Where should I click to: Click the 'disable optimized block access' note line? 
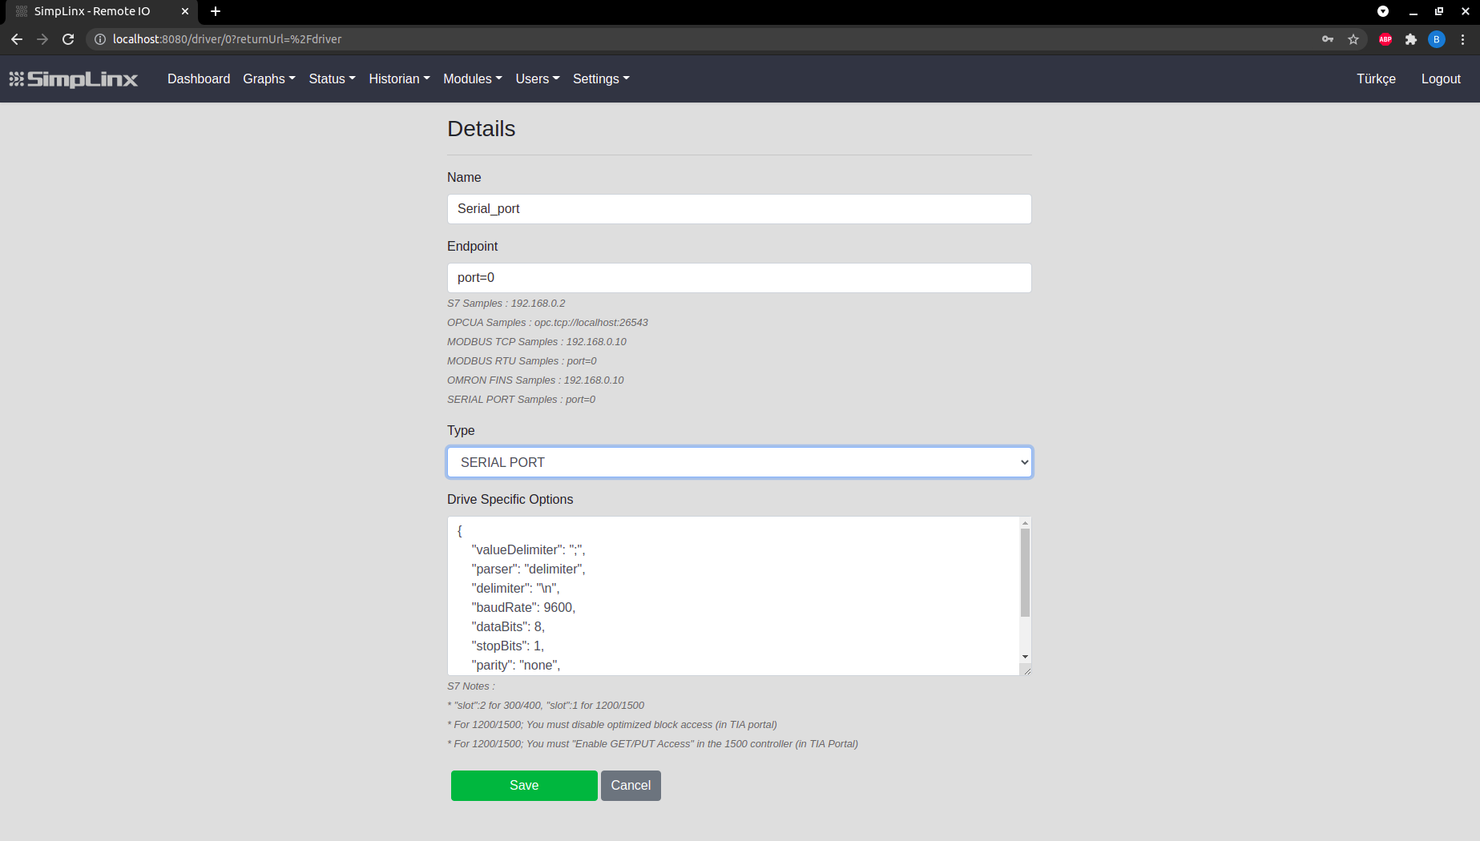pos(612,725)
